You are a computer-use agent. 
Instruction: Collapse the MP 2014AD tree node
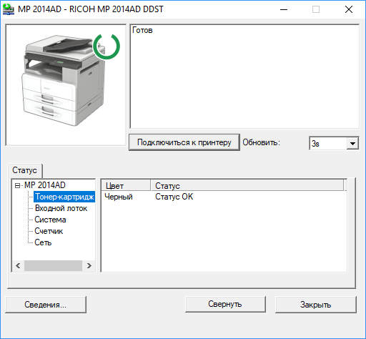pyautogui.click(x=17, y=185)
